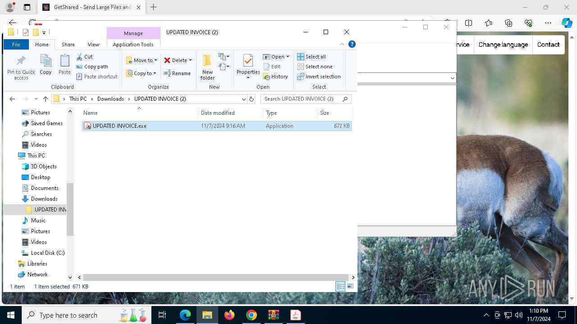This screenshot has height=324, width=577.
Task: Click This PC in address path
Action: click(78, 99)
